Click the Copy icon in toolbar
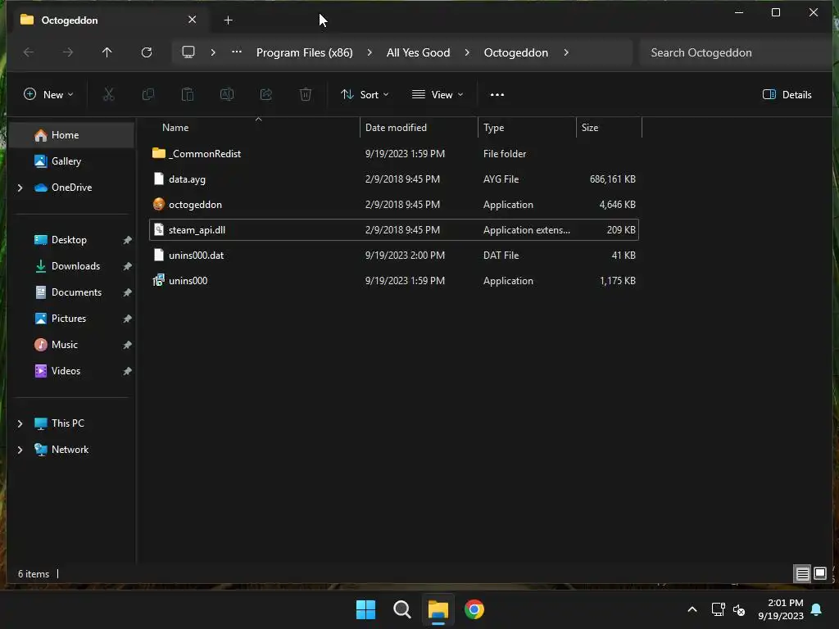Screen dimensions: 839x629 [x=148, y=95]
